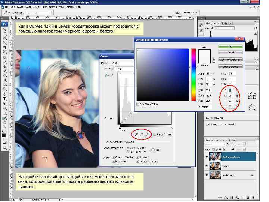Pick the gray point eyedropper in Curves

tap(141, 134)
